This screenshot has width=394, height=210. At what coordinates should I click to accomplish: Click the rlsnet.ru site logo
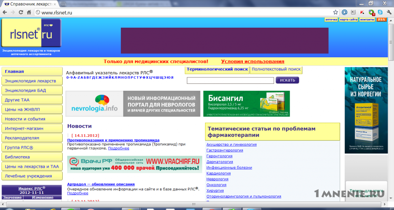point(31,33)
